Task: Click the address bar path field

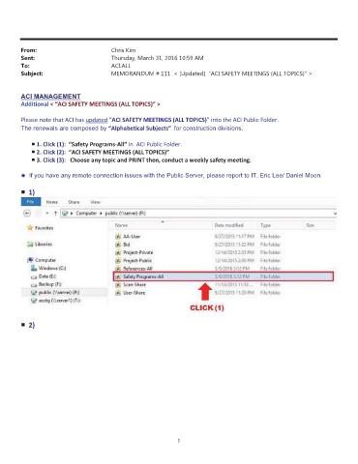Action: click(195, 213)
